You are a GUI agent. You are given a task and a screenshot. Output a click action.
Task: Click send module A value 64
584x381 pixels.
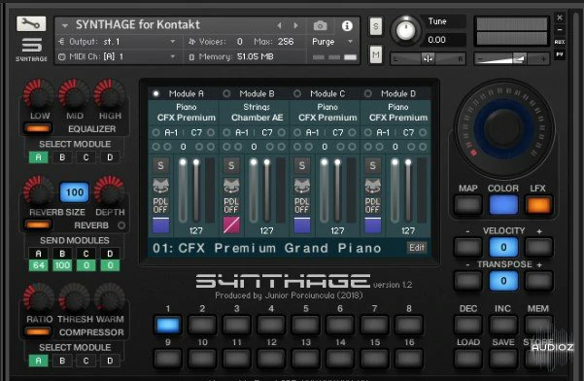point(38,265)
